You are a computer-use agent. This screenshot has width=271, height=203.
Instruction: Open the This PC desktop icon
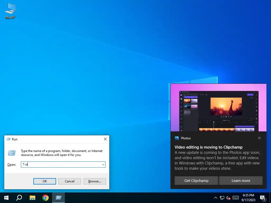pos(10,11)
